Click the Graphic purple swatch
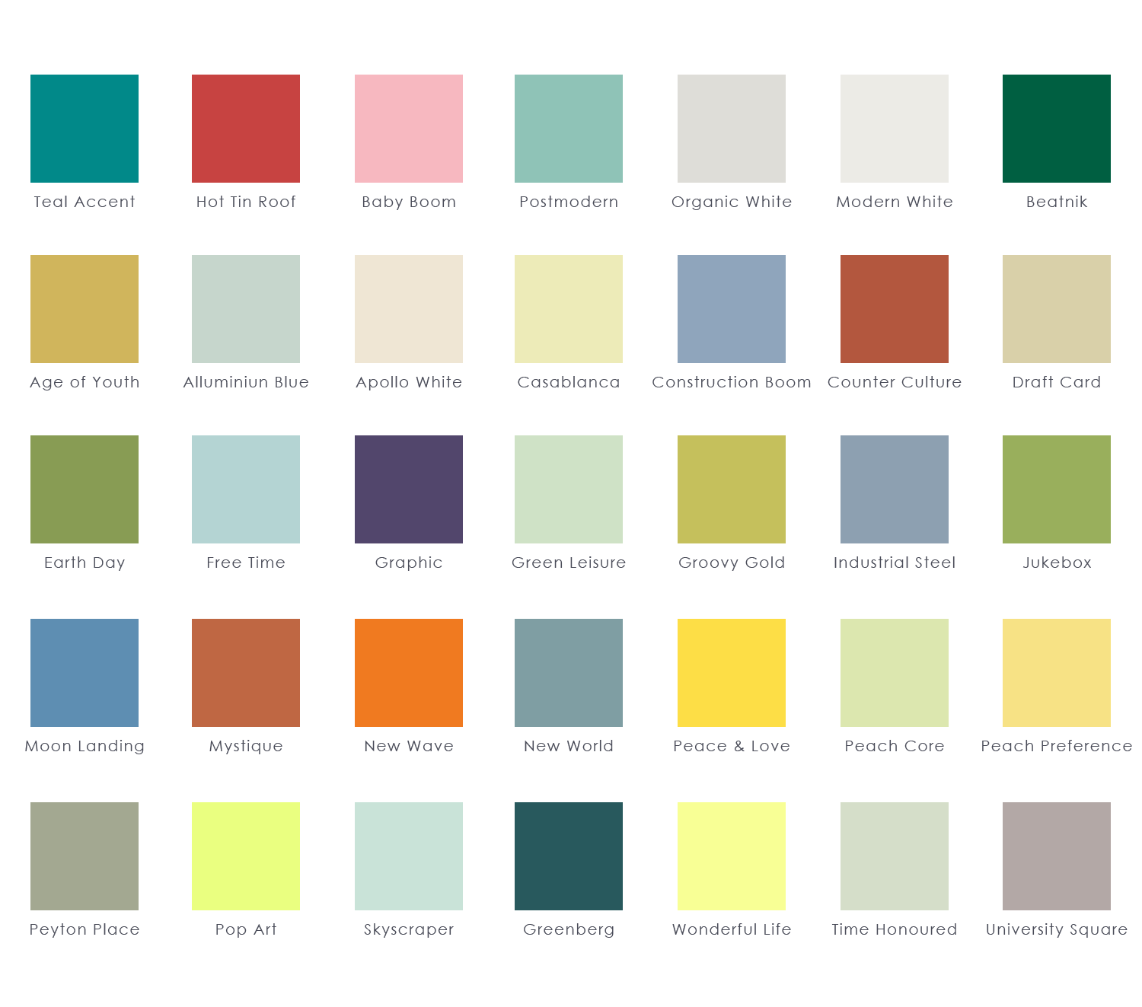1142x1007 pixels. (409, 489)
